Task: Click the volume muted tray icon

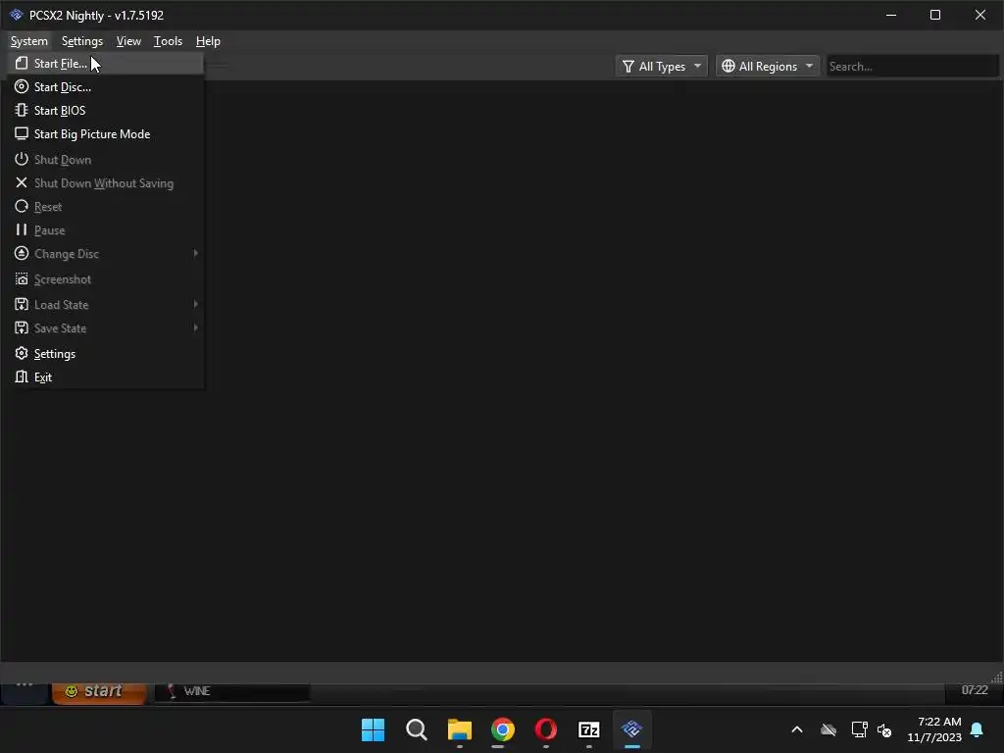Action: click(884, 729)
